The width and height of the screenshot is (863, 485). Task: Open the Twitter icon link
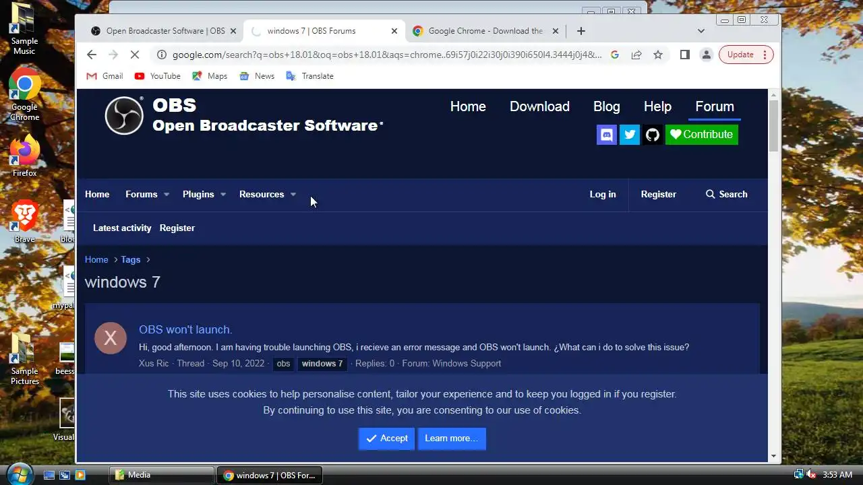[x=630, y=134]
